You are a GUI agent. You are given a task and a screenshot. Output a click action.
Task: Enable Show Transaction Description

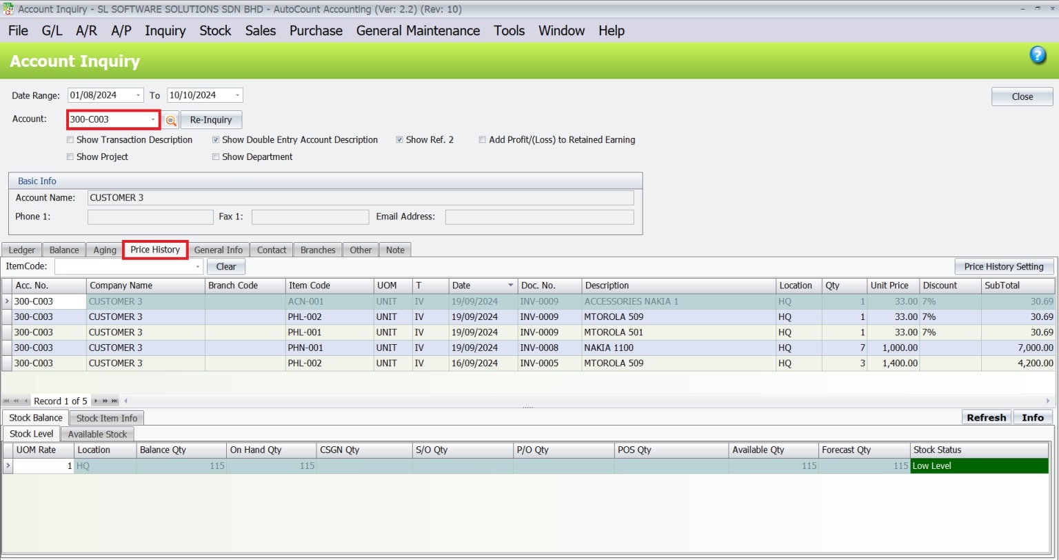[70, 139]
